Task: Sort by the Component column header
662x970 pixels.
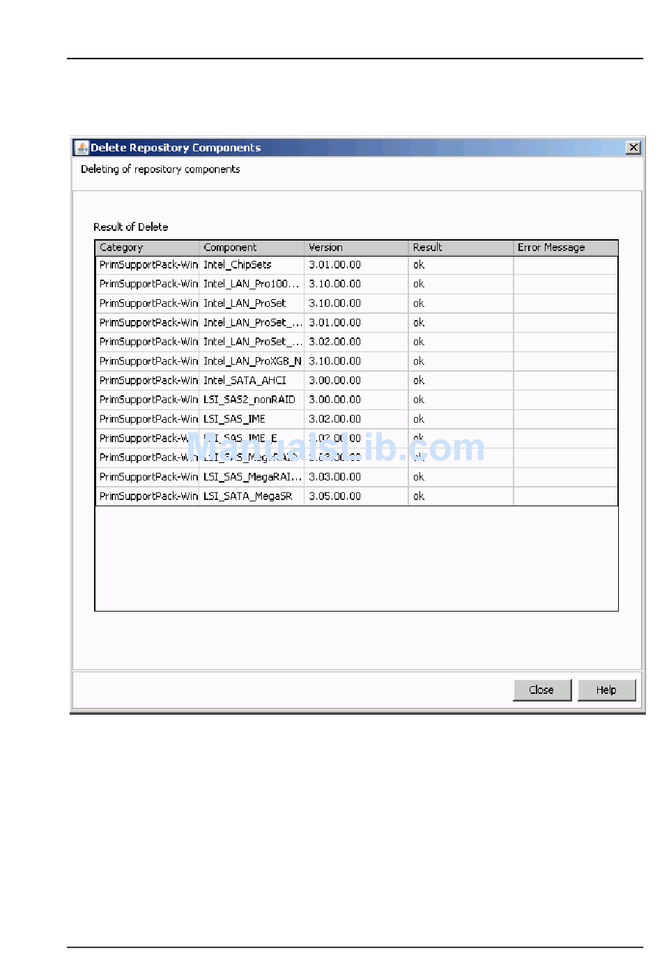Action: 252,248
